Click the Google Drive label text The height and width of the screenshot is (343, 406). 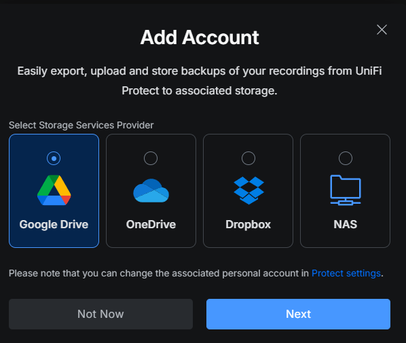pyautogui.click(x=54, y=225)
